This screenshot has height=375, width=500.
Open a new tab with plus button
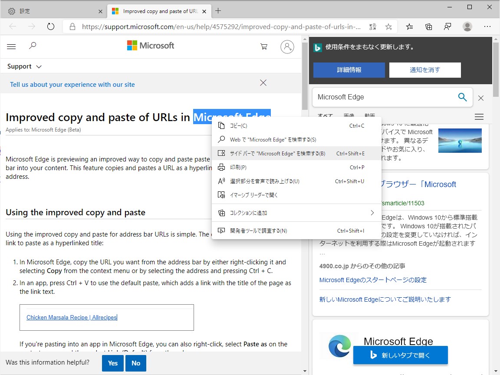click(x=218, y=11)
